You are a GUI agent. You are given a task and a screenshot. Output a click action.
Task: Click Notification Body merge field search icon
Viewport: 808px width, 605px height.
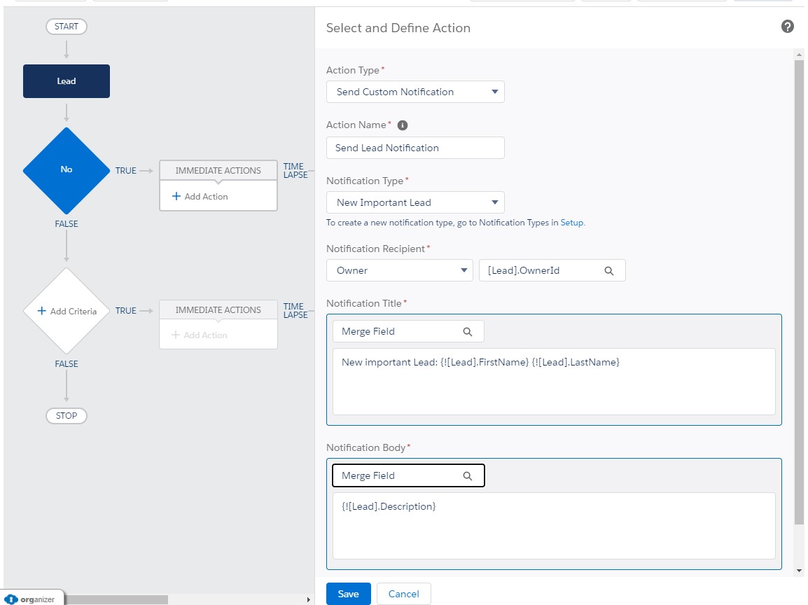point(468,476)
